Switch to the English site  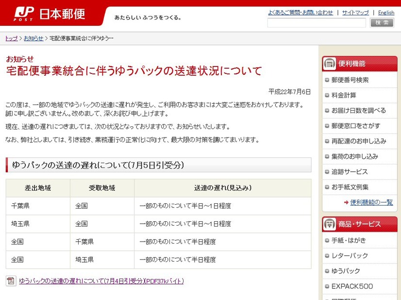point(386,13)
